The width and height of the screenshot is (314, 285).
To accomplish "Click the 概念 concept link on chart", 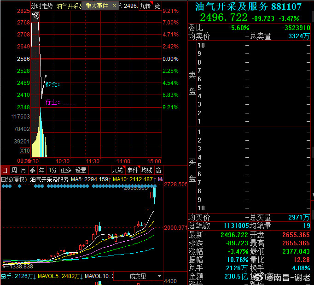I will [52, 84].
